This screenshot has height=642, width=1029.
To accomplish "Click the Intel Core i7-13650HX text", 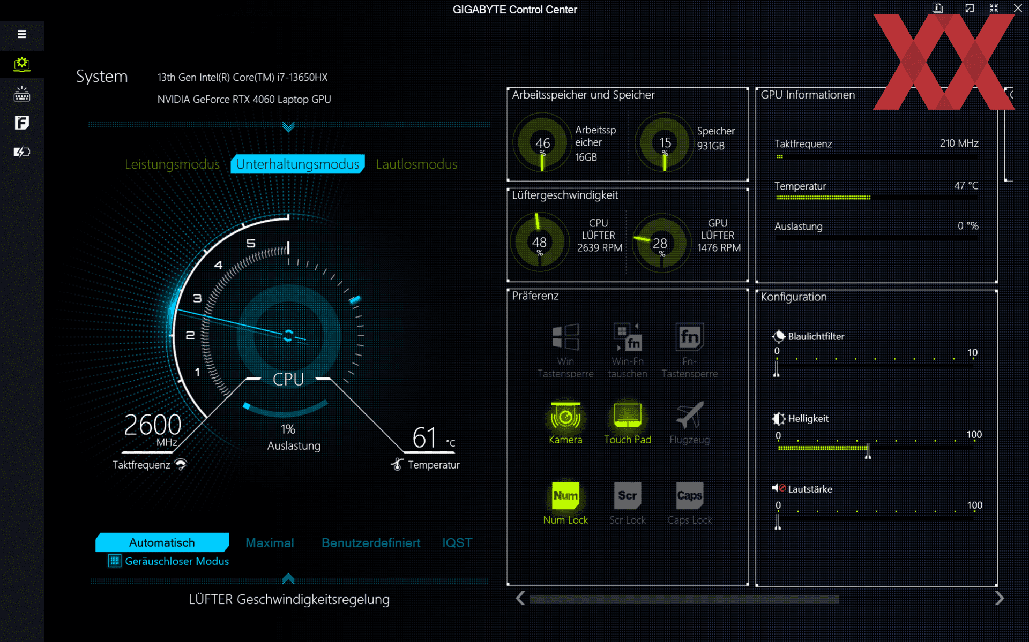I will 242,78.
